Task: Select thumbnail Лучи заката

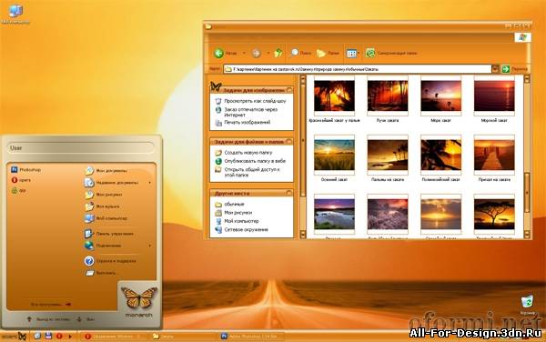Action: coord(388,99)
